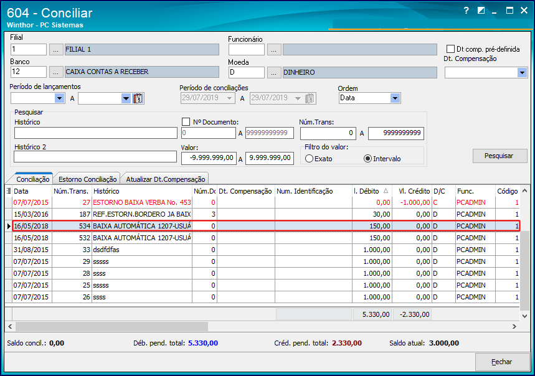Sort by the Débito column header
Viewport: 535px width, 376px height.
(x=372, y=191)
